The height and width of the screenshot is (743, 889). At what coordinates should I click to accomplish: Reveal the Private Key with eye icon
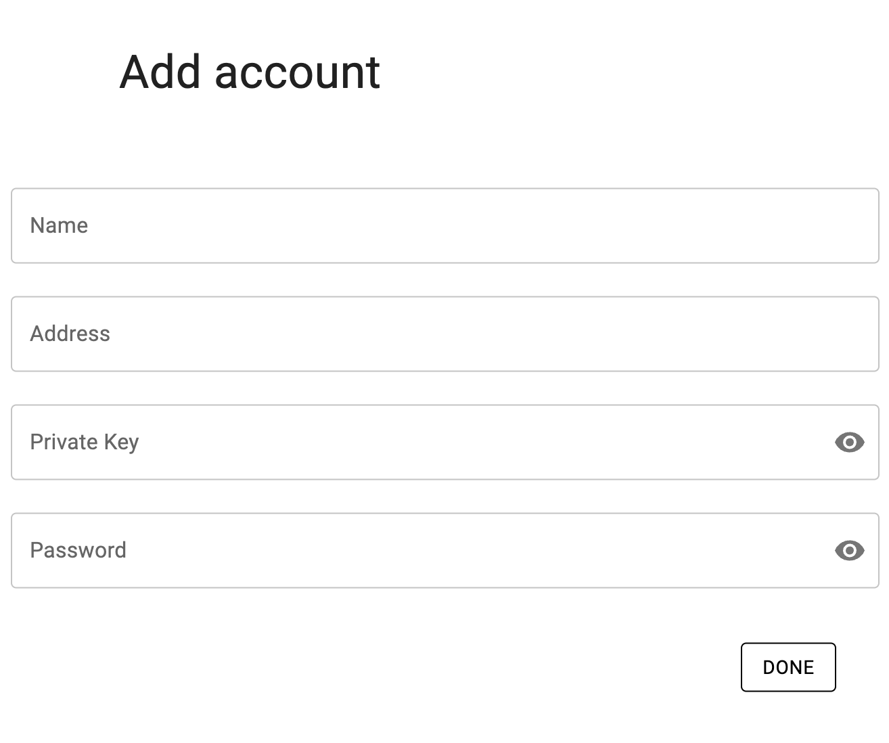tap(849, 443)
